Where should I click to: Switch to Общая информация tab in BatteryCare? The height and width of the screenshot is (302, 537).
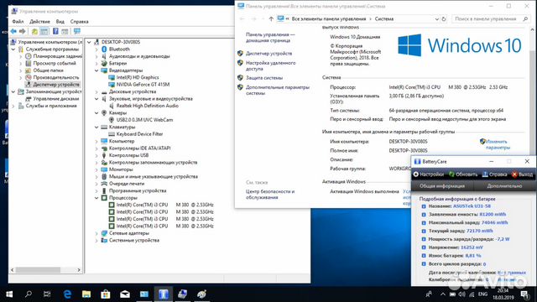click(442, 186)
